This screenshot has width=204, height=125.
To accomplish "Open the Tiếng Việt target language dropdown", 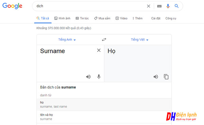I will pyautogui.click(x=140, y=40).
